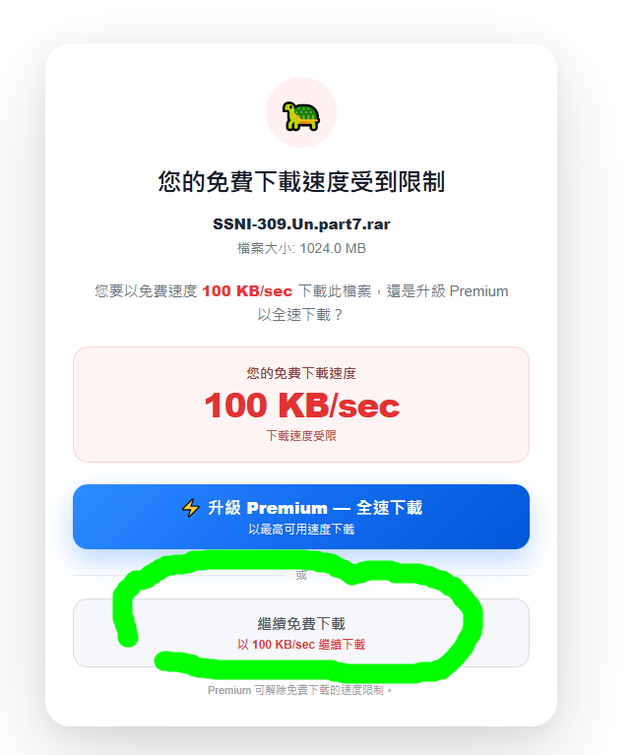Click the file name SSNI-309.Un.part7.rar
Image resolution: width=637 pixels, height=755 pixels.
[301, 223]
